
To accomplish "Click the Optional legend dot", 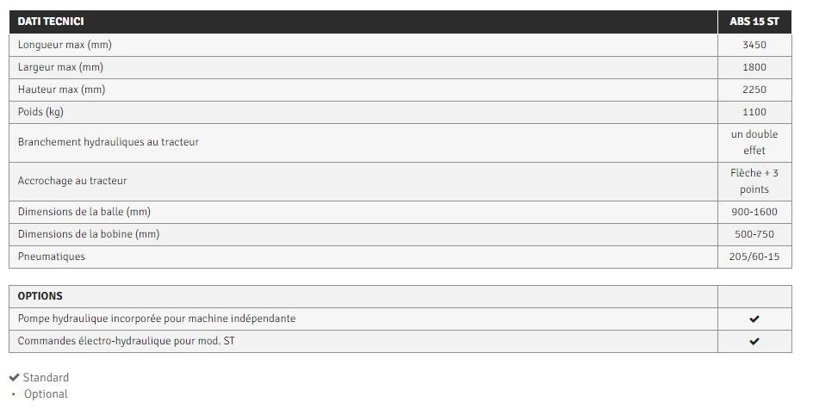I will tap(14, 394).
